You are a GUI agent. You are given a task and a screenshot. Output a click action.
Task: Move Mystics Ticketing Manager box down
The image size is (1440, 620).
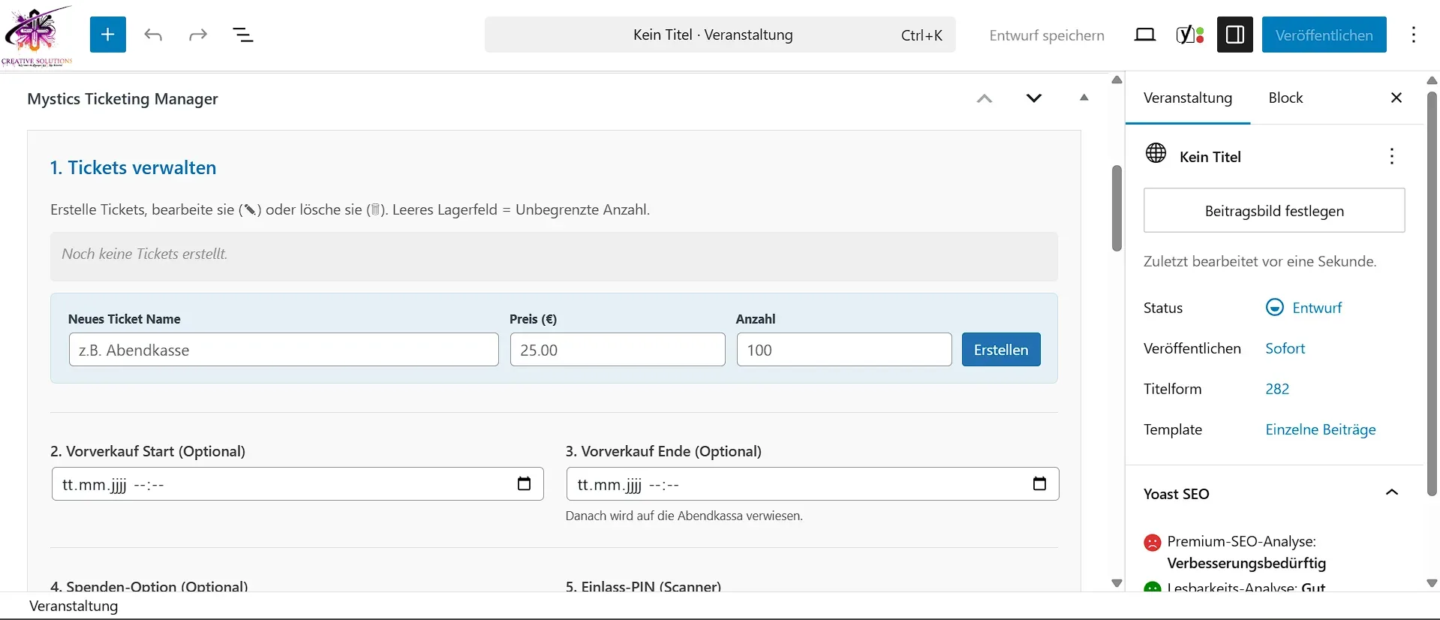coord(1033,98)
